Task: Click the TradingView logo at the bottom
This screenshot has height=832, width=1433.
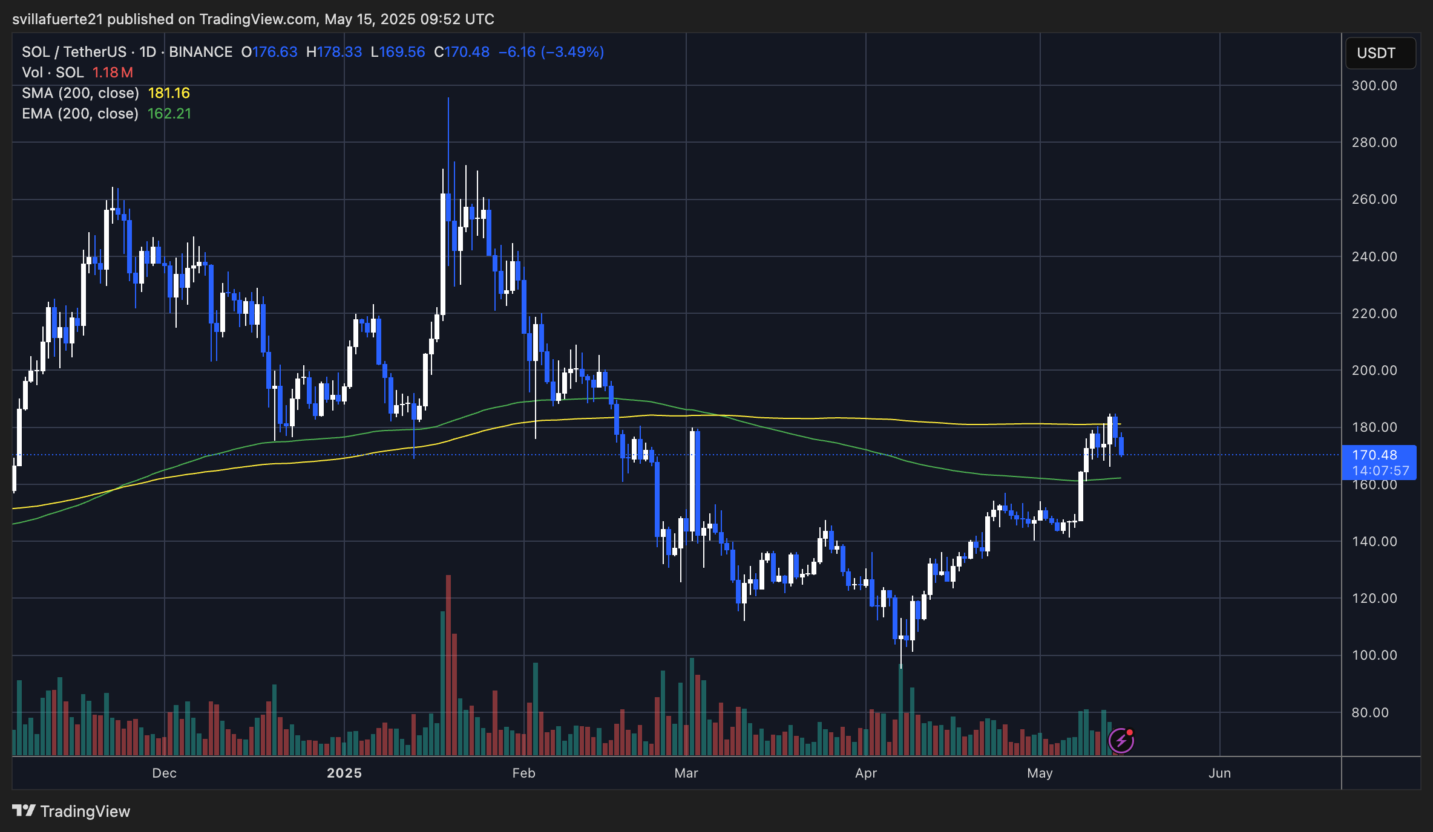Action: click(x=71, y=811)
